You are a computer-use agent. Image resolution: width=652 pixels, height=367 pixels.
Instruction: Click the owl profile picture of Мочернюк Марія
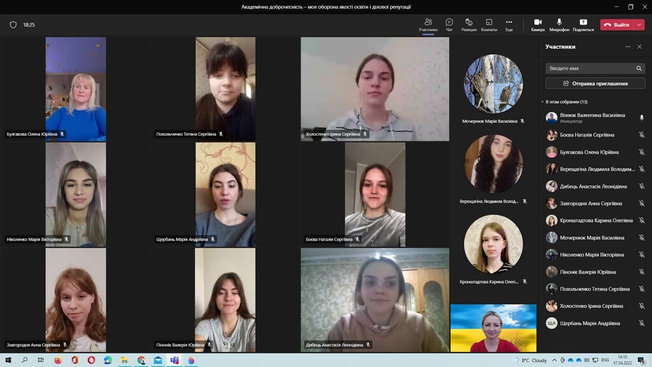pyautogui.click(x=493, y=83)
